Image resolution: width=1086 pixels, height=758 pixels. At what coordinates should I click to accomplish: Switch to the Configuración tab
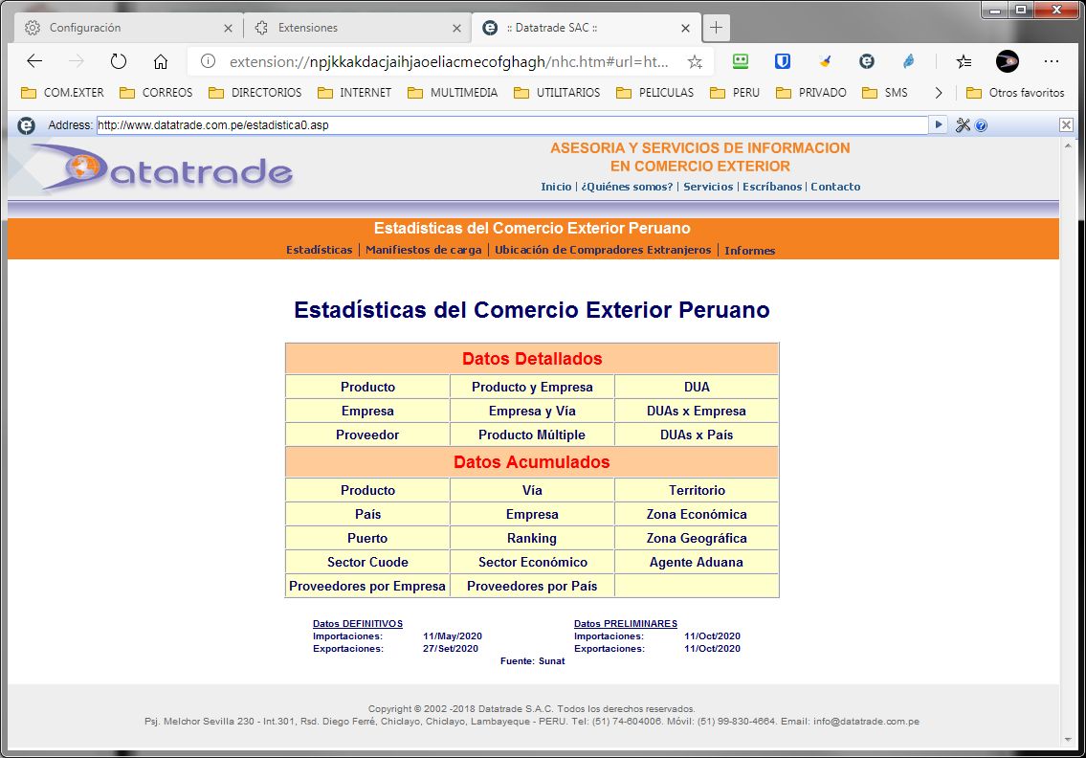(128, 28)
